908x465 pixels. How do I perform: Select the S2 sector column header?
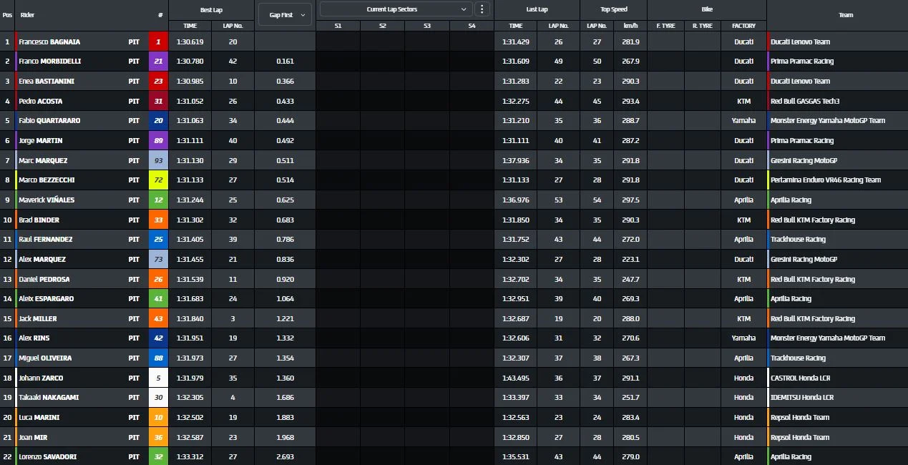point(382,26)
